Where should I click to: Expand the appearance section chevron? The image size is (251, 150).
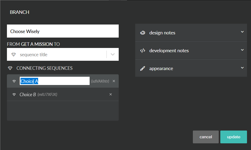click(242, 68)
